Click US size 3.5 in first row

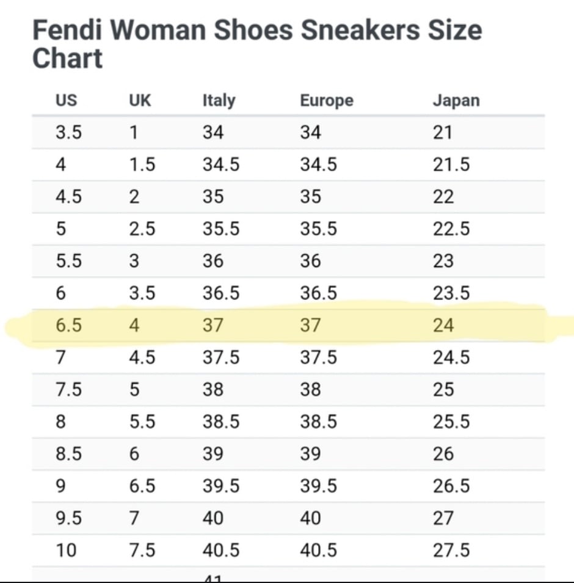pos(68,133)
